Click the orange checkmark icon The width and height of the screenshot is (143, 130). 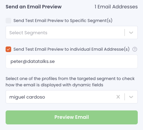pyautogui.click(x=8, y=49)
